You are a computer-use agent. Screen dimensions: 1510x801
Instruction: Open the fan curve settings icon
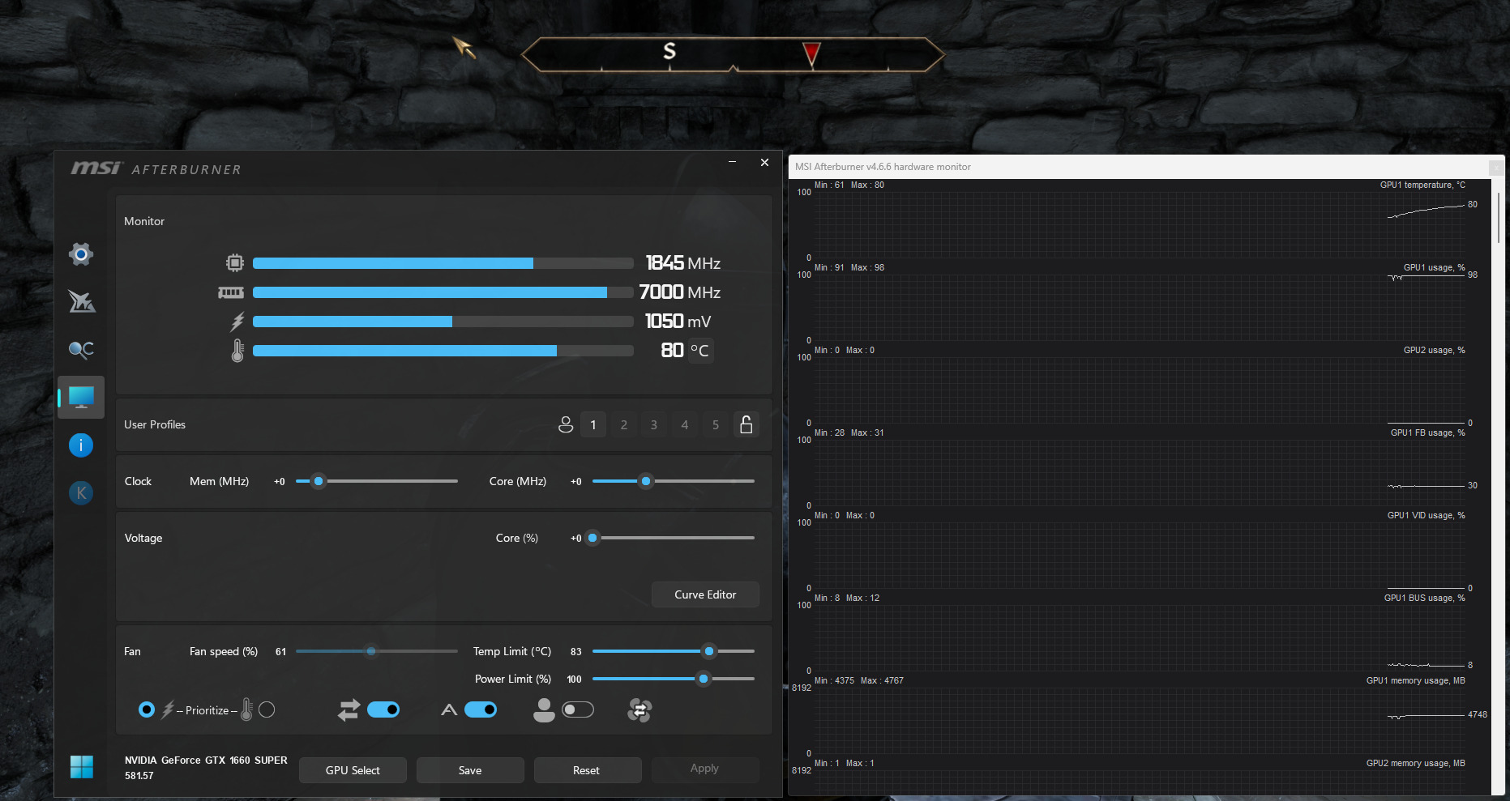(x=640, y=710)
